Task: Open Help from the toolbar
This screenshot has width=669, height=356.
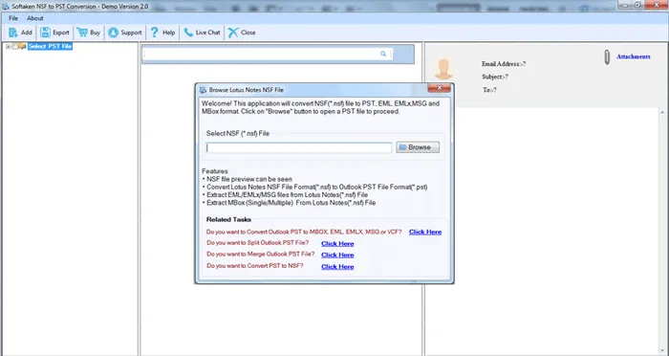Action: coord(162,33)
